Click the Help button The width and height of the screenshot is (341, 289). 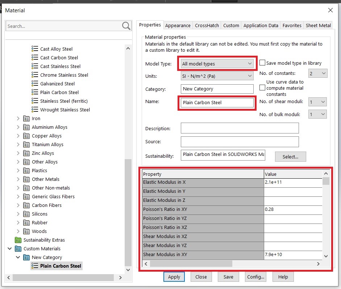pyautogui.click(x=283, y=277)
